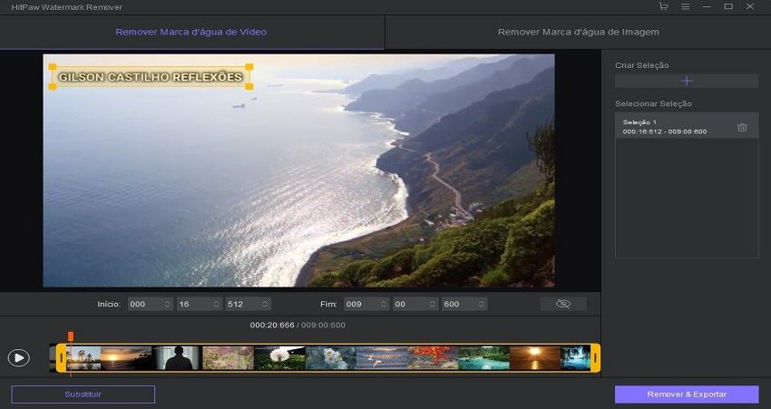
Task: Toggle the watermark preview eye icon
Action: (x=562, y=304)
